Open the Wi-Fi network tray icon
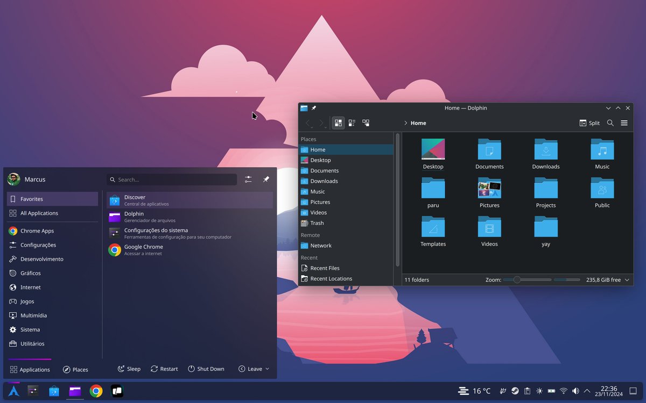 click(x=564, y=391)
